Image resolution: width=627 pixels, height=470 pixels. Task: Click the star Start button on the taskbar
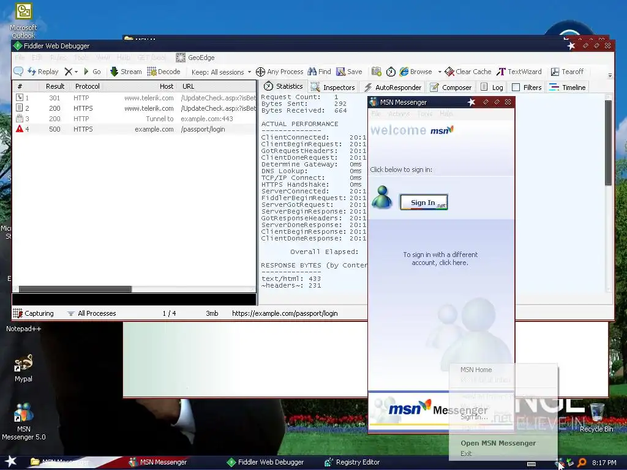pos(10,461)
